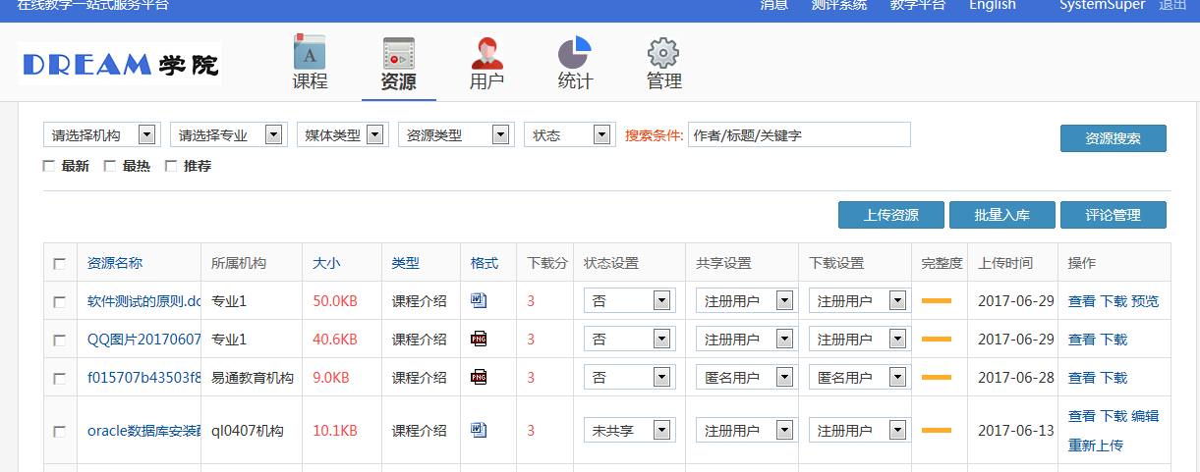Click PNG format icon for f015707b43503f8

click(x=479, y=377)
